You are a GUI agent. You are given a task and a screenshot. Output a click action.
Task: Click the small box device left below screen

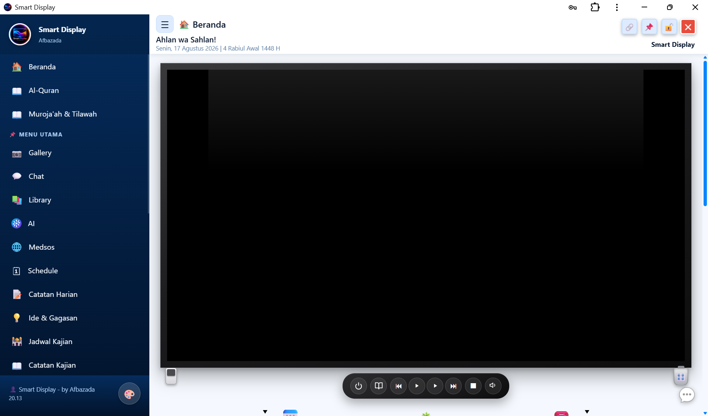click(171, 376)
